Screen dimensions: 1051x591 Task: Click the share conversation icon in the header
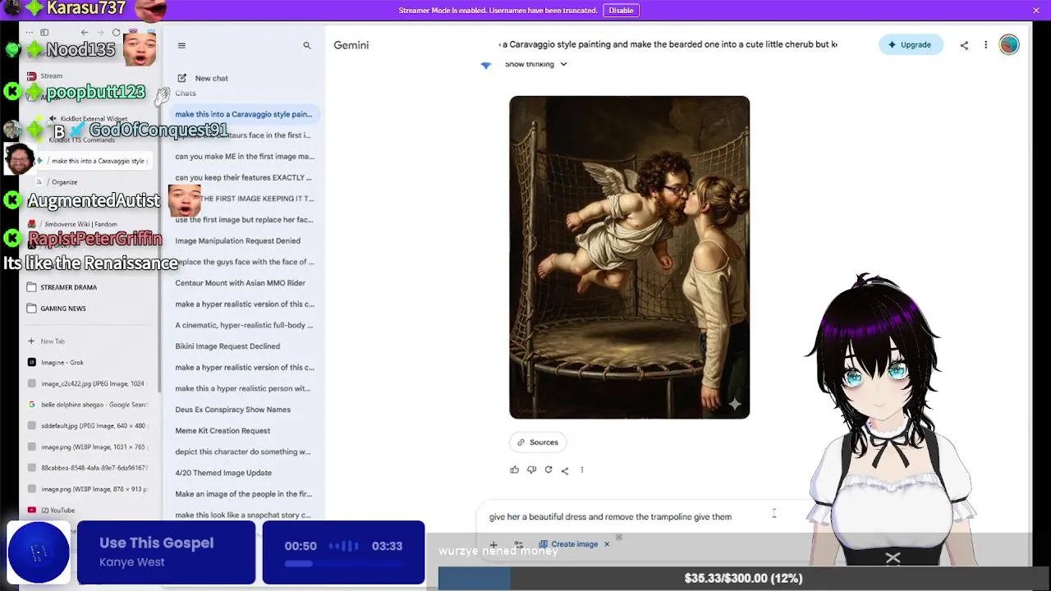click(x=964, y=45)
